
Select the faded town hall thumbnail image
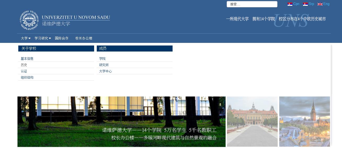pos(304,122)
